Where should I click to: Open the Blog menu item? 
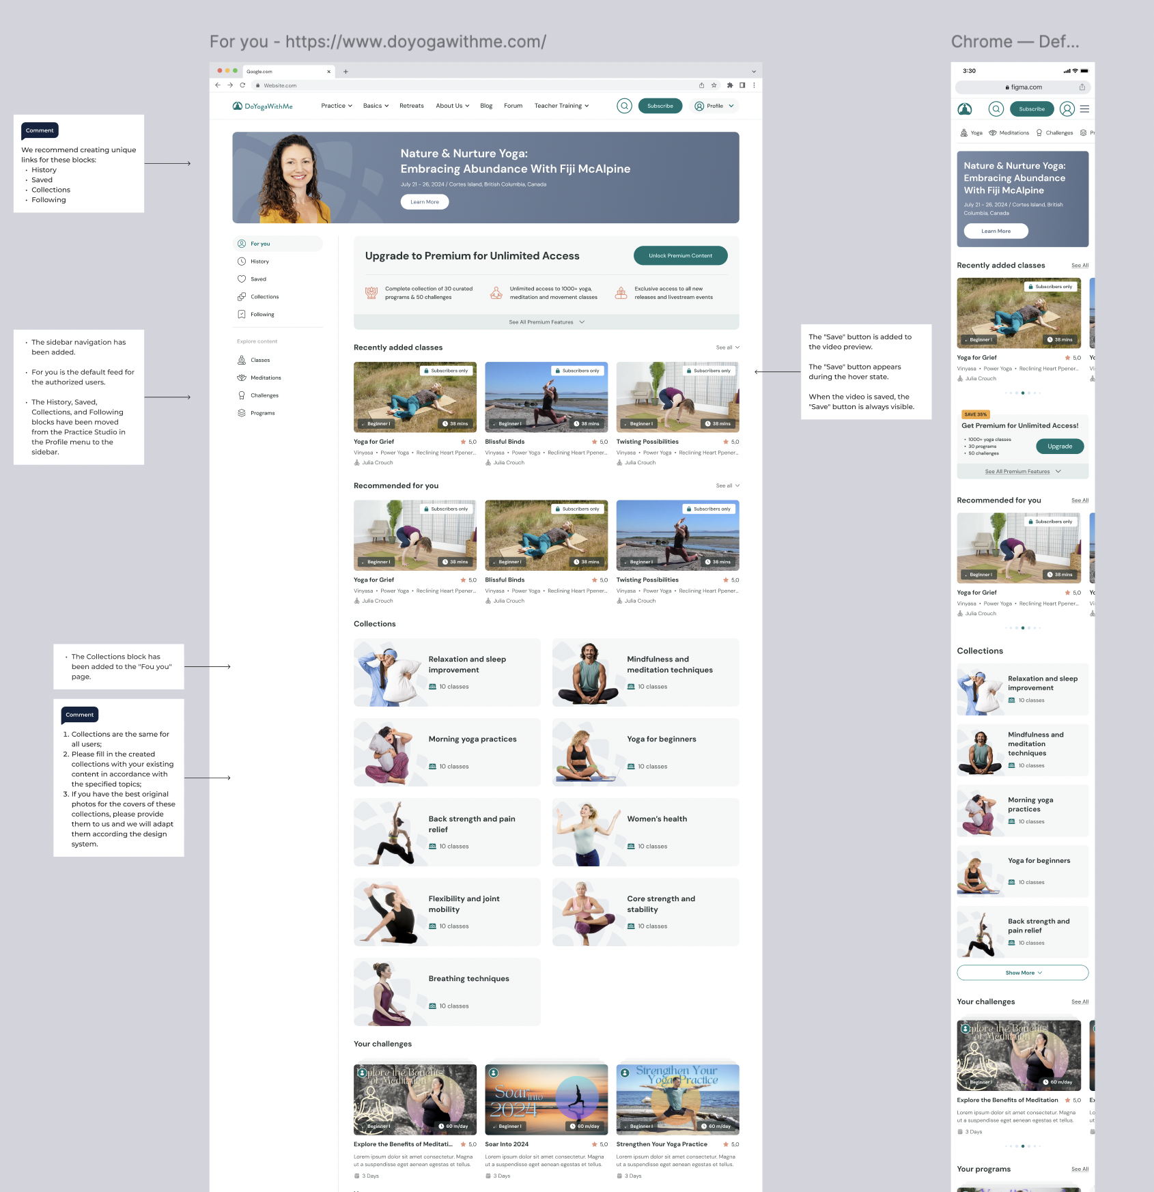click(486, 106)
